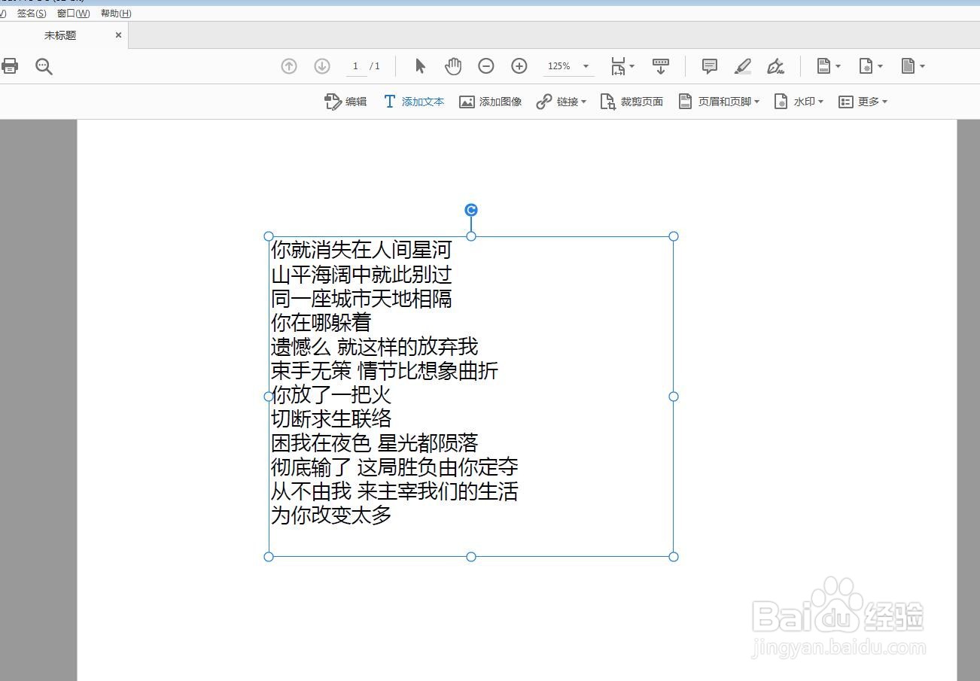This screenshot has height=681, width=980.
Task: Open 页眉和页脚 header and footer dropdown
Action: click(719, 102)
